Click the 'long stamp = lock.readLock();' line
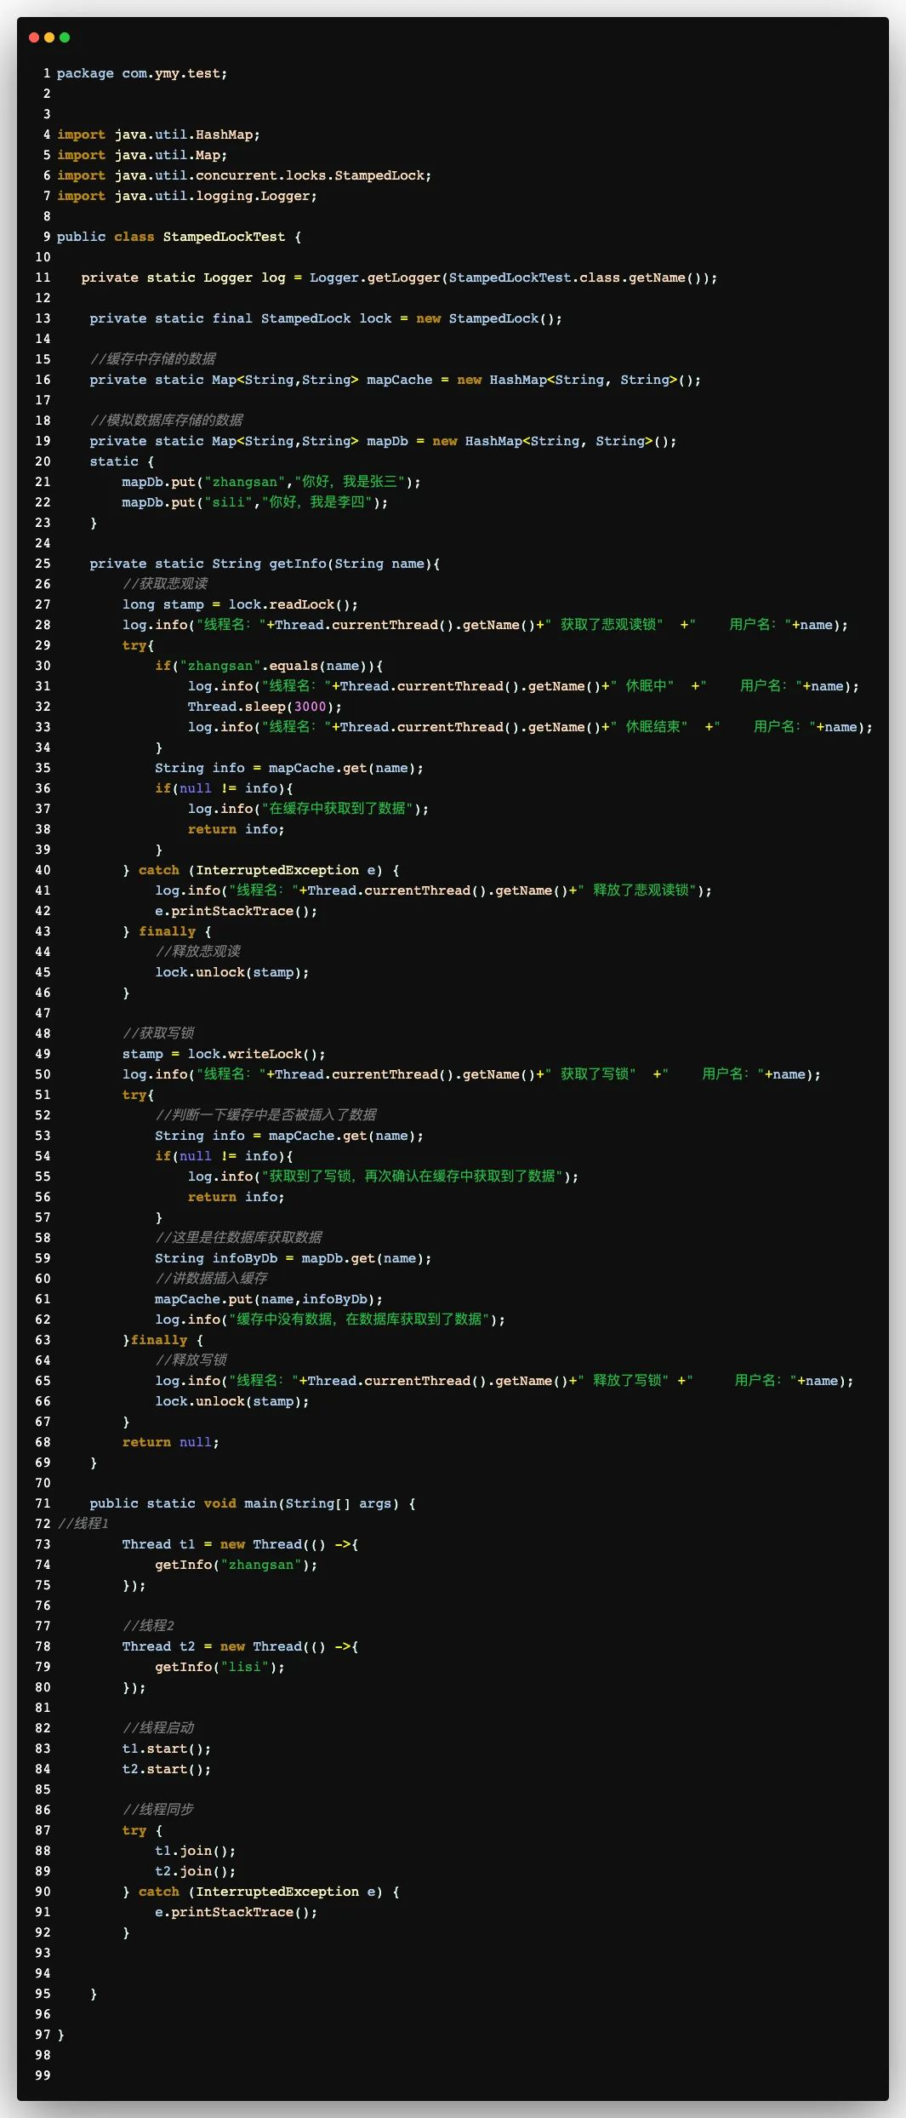The width and height of the screenshot is (906, 2118). click(x=240, y=604)
